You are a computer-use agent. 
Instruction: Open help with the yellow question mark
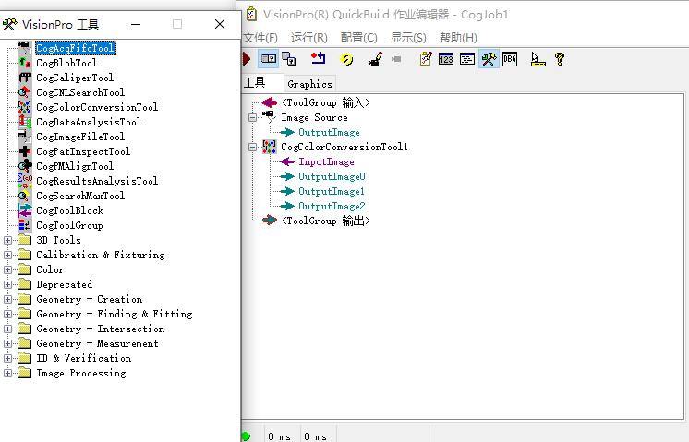[x=560, y=59]
